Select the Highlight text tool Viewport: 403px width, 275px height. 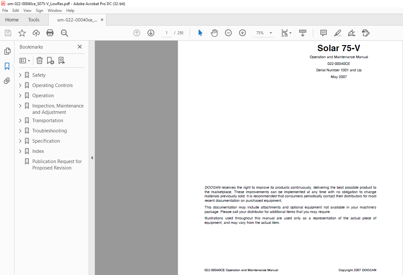tap(338, 33)
